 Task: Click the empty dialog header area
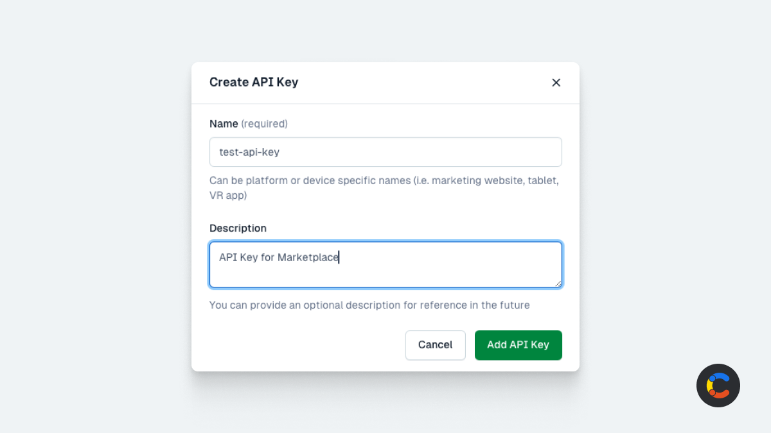click(424, 82)
